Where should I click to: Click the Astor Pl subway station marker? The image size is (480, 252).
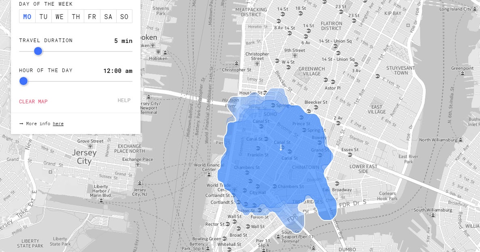coord(332,82)
